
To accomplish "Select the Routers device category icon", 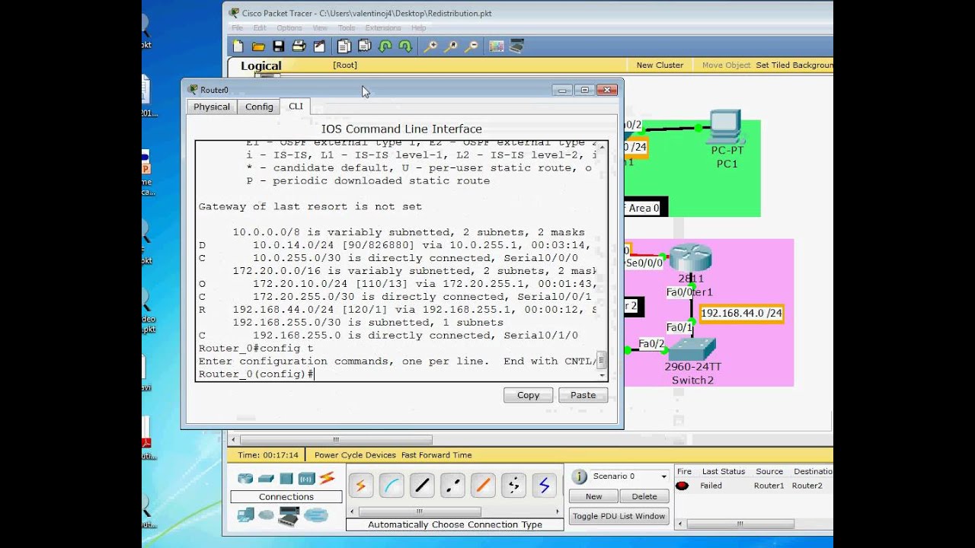I will (x=245, y=479).
